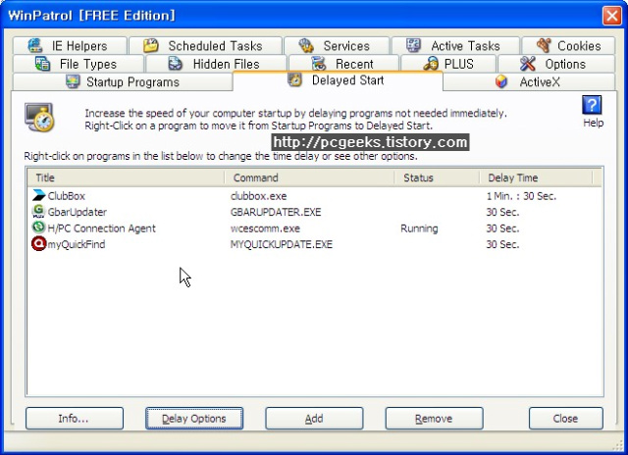Go to the Cookies tab

(x=568, y=46)
